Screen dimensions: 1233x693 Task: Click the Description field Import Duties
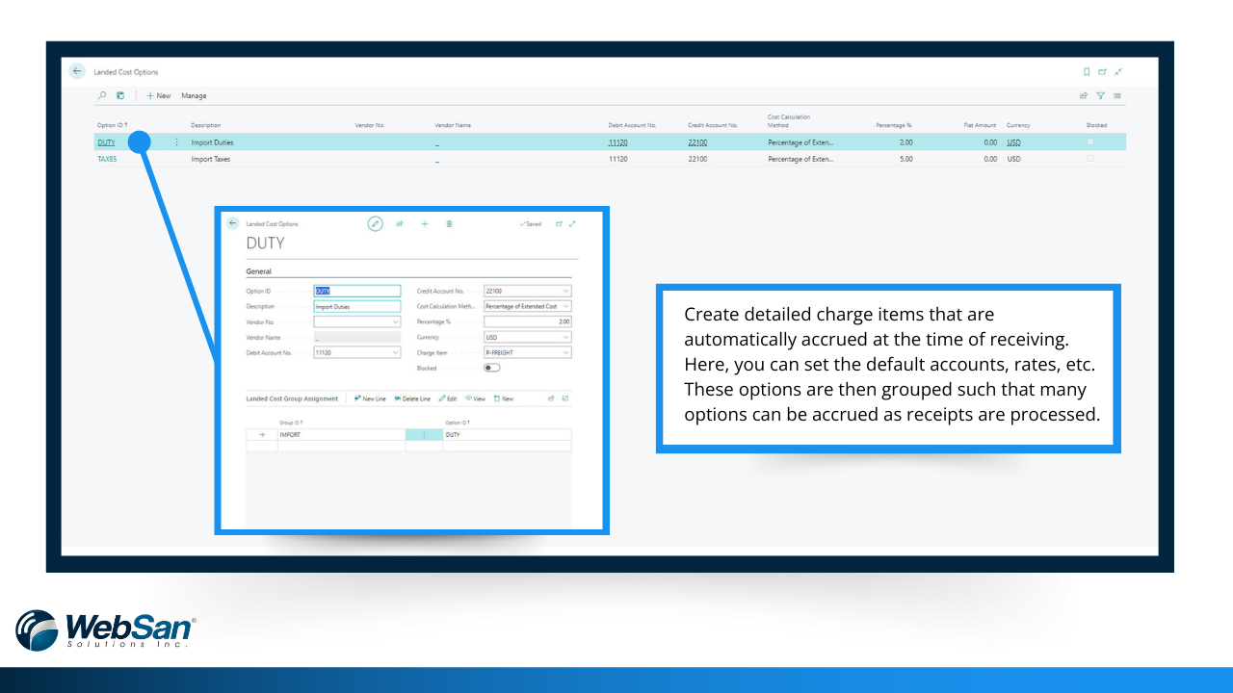pyautogui.click(x=357, y=306)
